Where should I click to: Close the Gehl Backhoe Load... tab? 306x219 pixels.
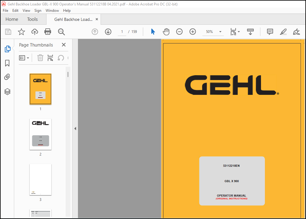(97, 19)
